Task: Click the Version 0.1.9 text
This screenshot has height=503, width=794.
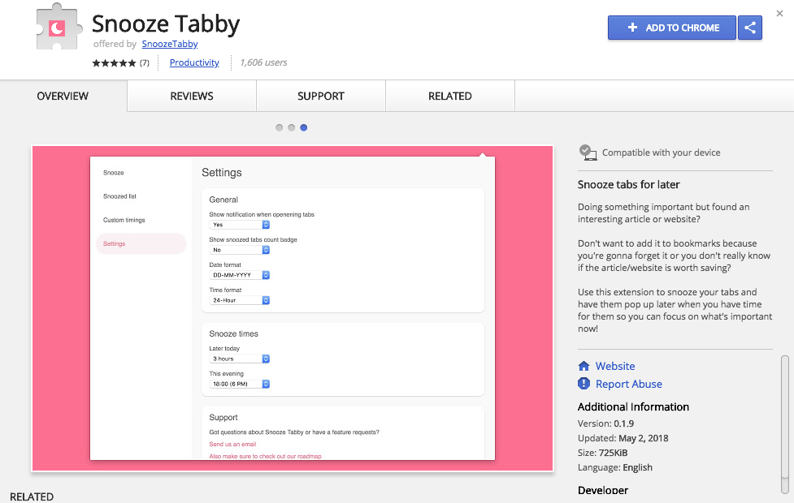Action: pos(605,423)
